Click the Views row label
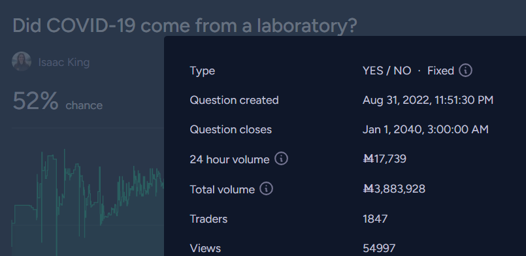Image resolution: width=526 pixels, height=256 pixels. 205,248
